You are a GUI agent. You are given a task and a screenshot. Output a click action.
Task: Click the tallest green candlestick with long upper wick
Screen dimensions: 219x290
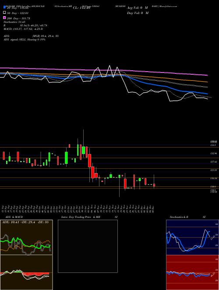pos(83,150)
